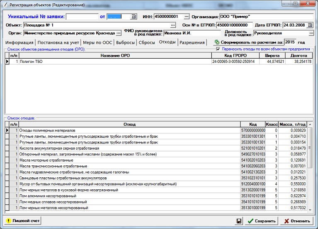Select the Отходы tab
Screen dimensions: 318x229
pos(167,42)
